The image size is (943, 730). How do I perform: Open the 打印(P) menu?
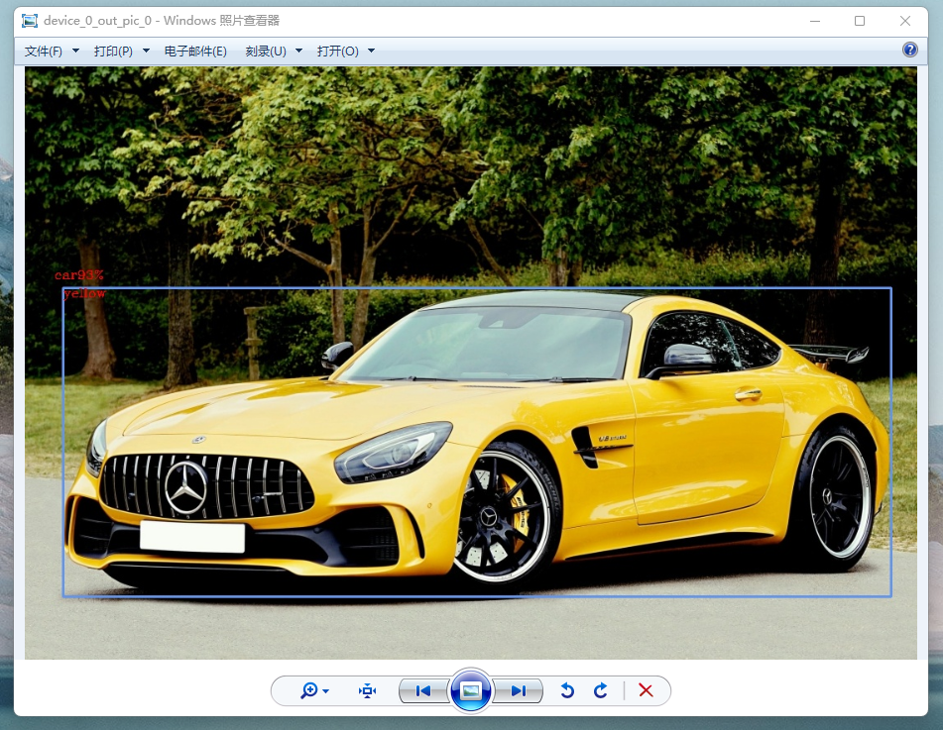(x=113, y=52)
